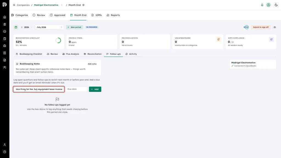Click the follow-up text input field
281x158 pixels.
tap(39, 89)
